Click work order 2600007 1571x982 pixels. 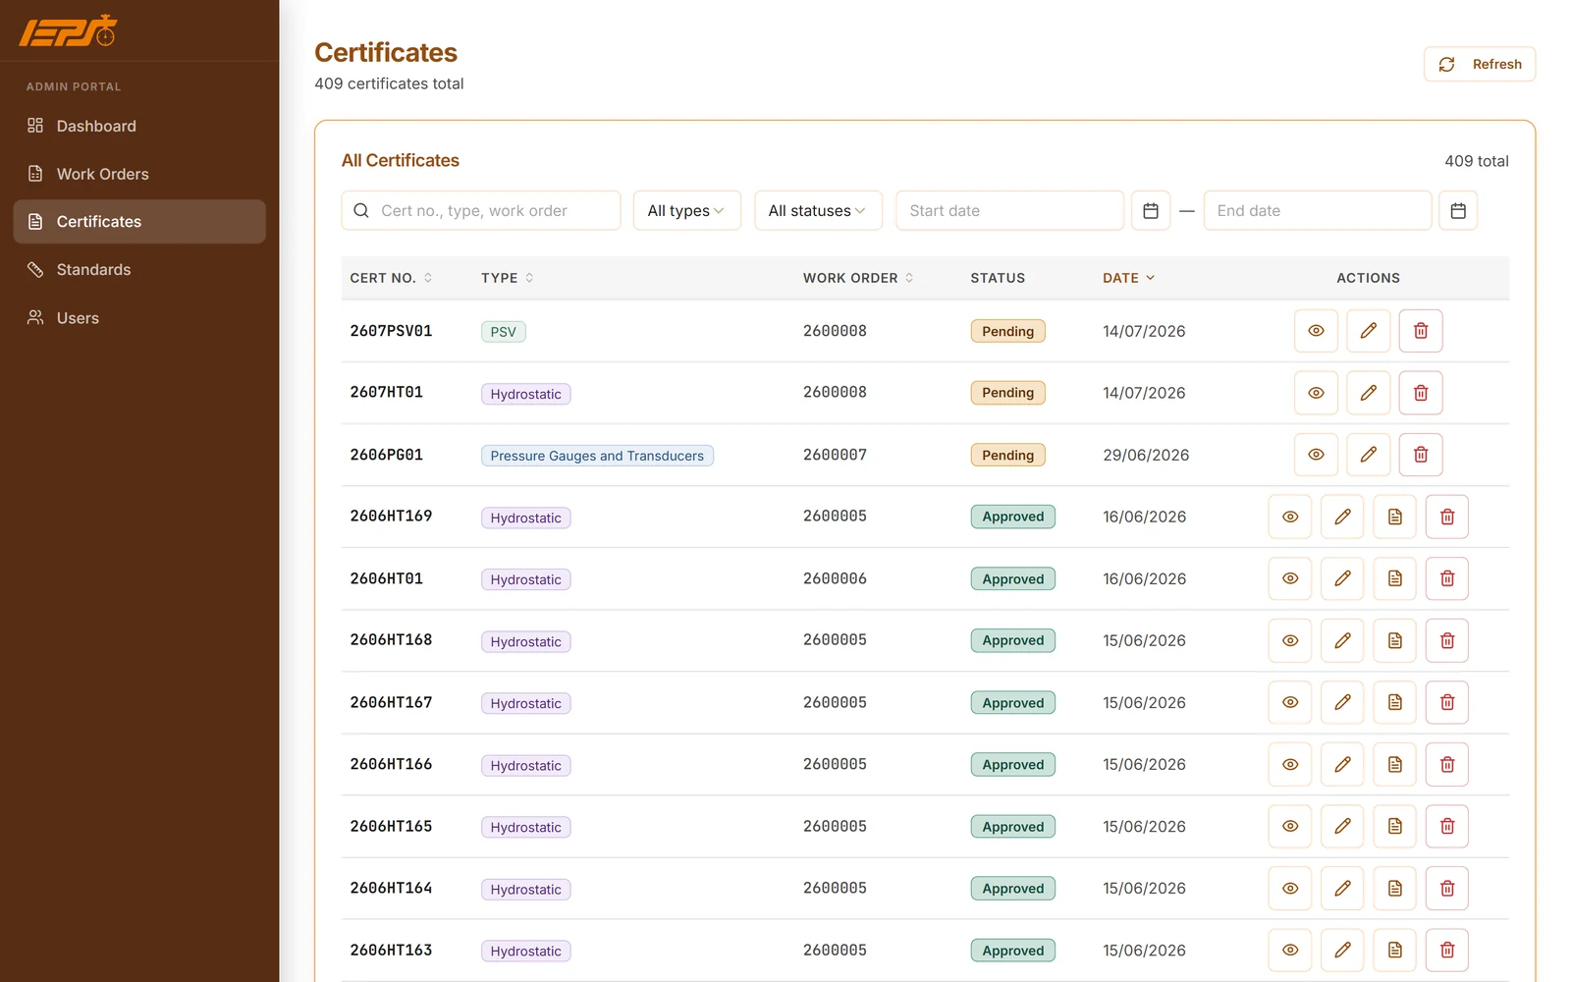pos(835,455)
